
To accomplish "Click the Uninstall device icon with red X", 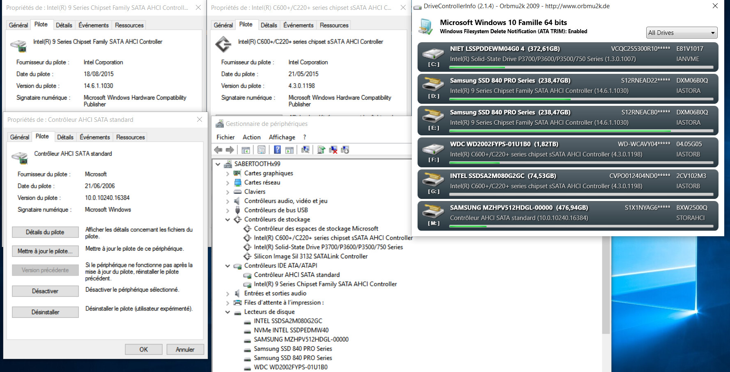I will [x=333, y=150].
